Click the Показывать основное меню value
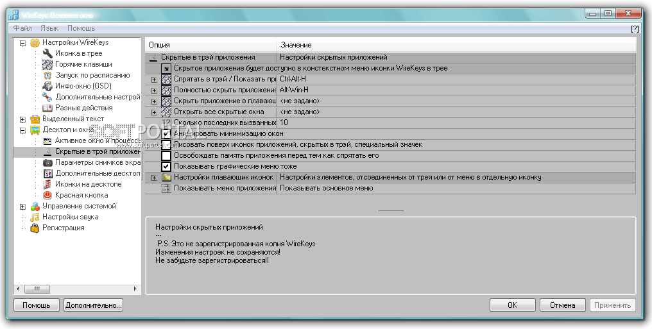The width and height of the screenshot is (652, 329). pos(327,188)
